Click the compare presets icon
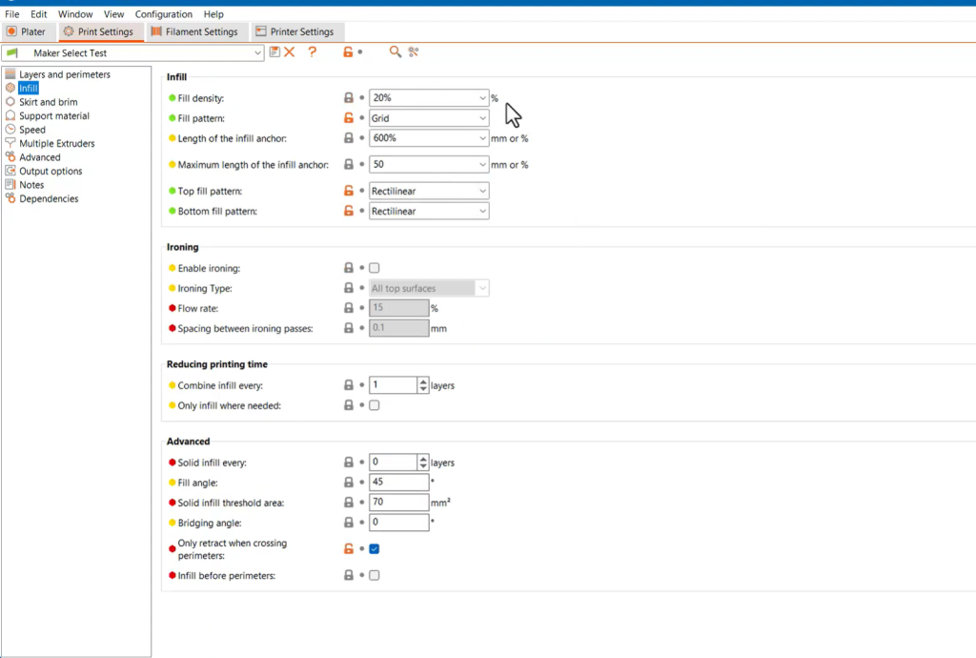Viewport: 976px width, 658px height. click(x=414, y=52)
